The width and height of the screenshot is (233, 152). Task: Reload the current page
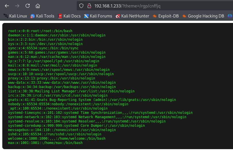click(28, 6)
